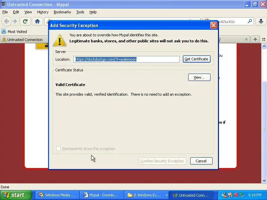Click the Forward arrow button
267x200 pixels.
point(15,21)
